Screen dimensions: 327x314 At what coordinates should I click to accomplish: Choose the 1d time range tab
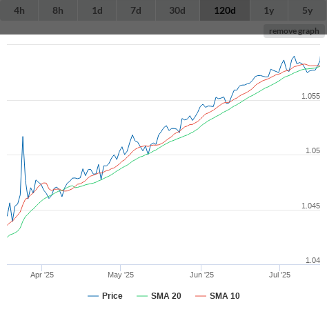[97, 10]
